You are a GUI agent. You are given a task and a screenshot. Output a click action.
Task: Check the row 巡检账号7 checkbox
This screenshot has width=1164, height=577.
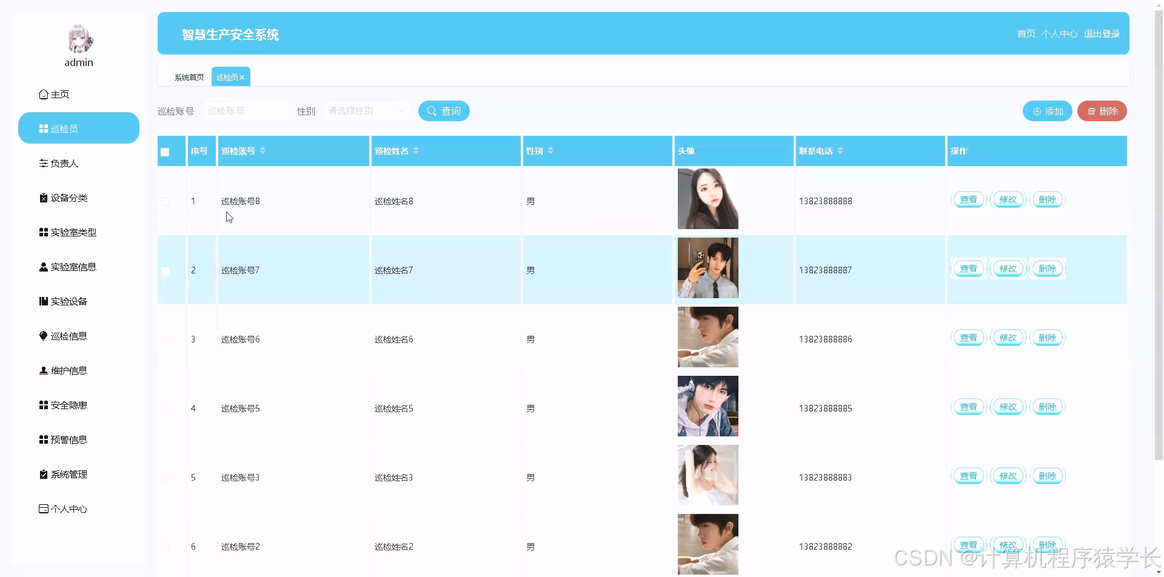click(x=165, y=271)
